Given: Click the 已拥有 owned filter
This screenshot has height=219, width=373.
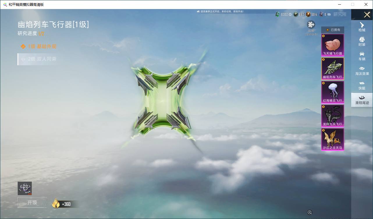Looking at the screenshot, I should pos(333,30).
